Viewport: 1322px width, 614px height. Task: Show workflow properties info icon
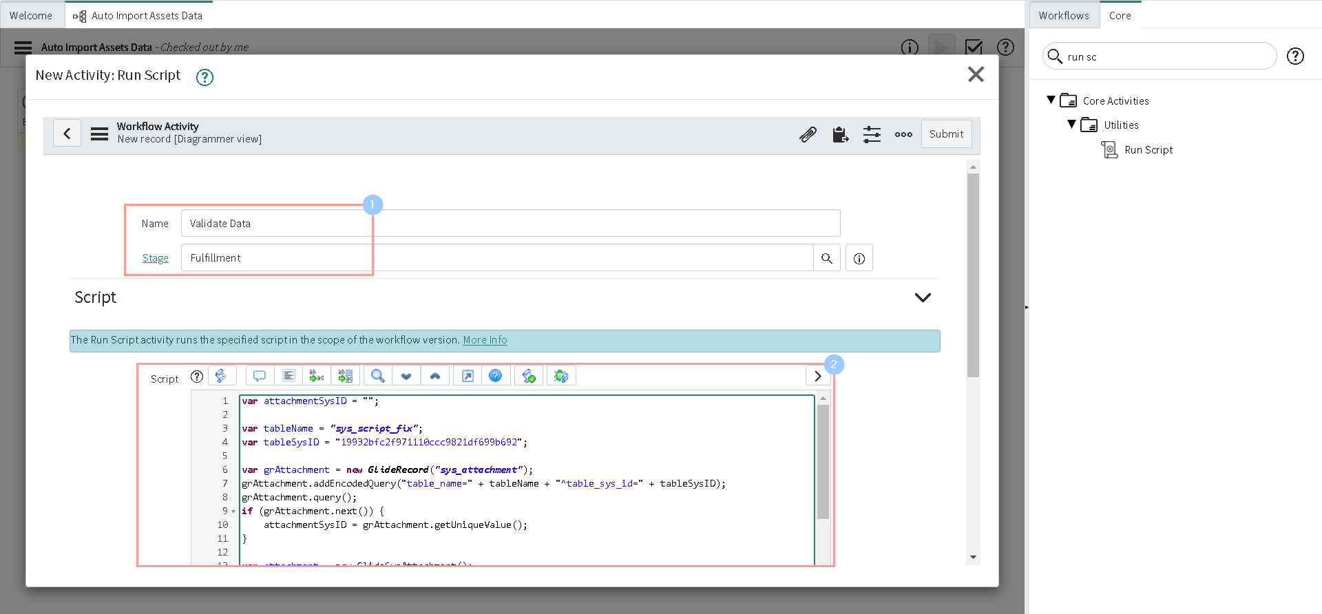point(910,47)
